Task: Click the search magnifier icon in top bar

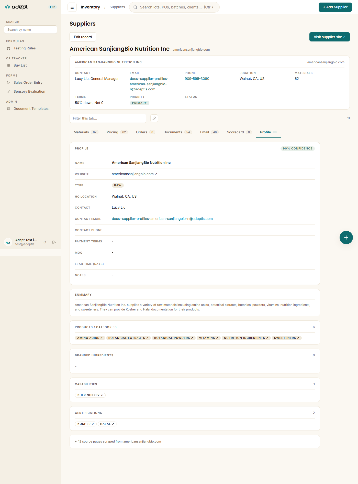Action: pyautogui.click(x=135, y=7)
